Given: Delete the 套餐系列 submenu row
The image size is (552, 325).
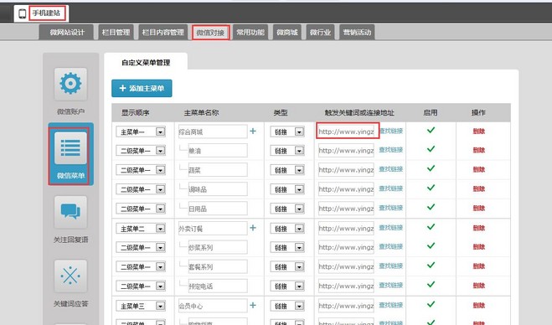Looking at the screenshot, I should 479,266.
